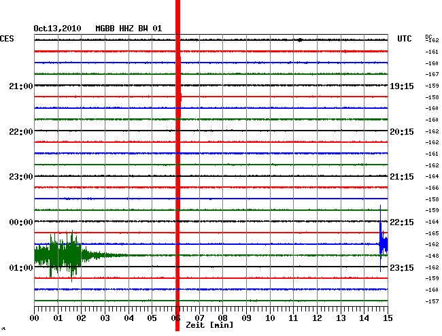
Task: Click the -159 value beside 19:15
Action: coord(432,86)
